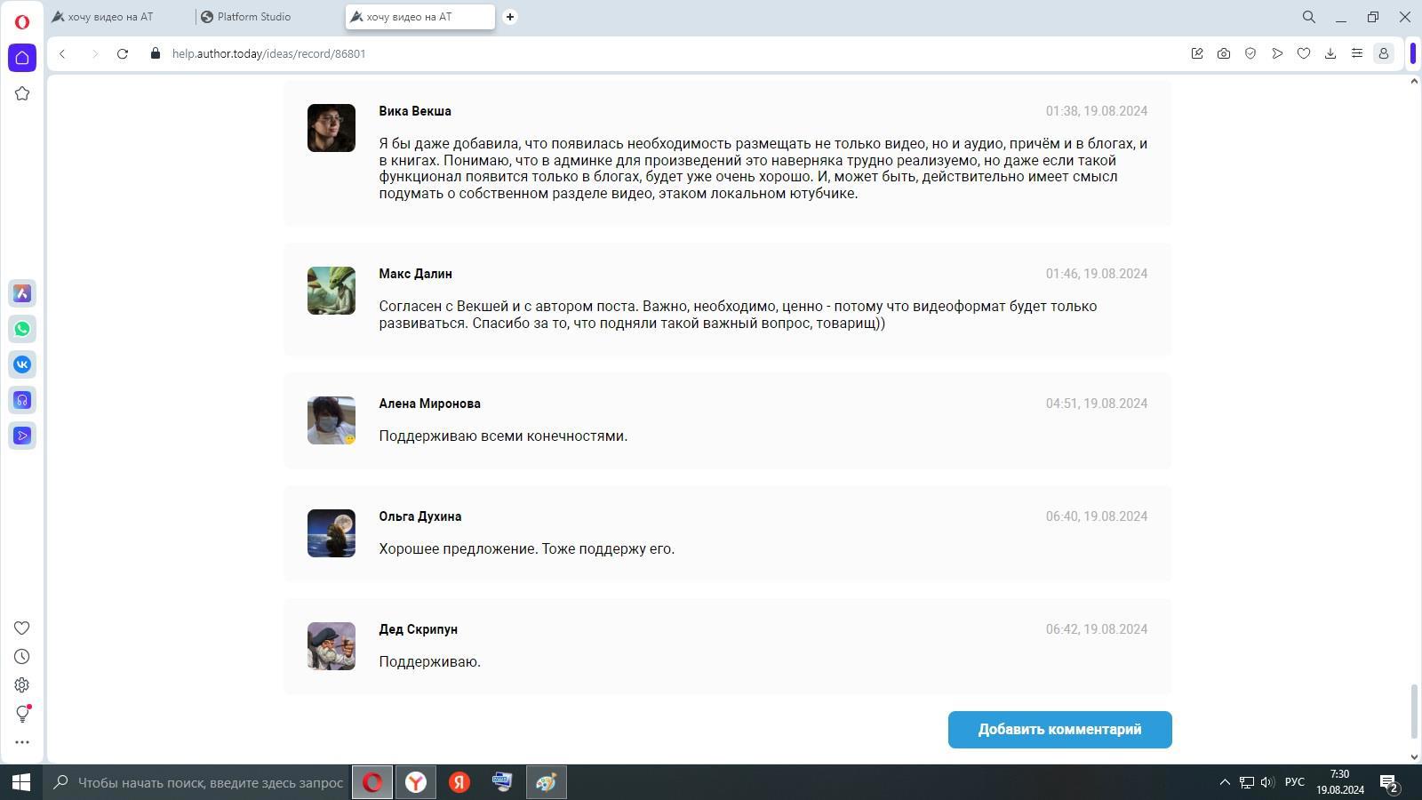Open Ольга Духина's profile name link
1422x800 pixels.
419,516
